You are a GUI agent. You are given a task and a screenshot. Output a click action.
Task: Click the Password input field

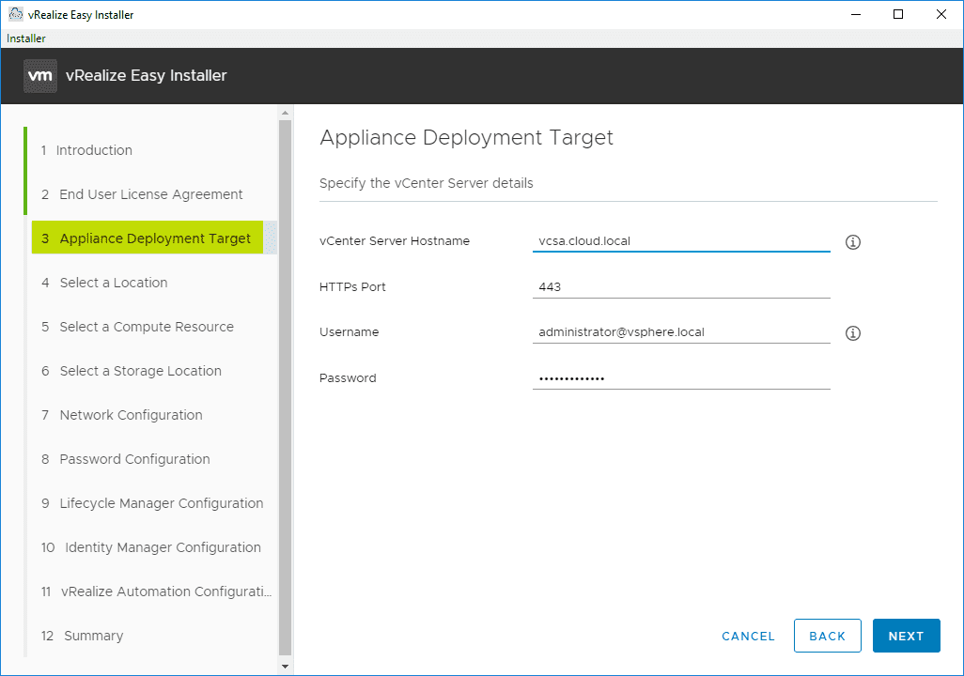(680, 377)
